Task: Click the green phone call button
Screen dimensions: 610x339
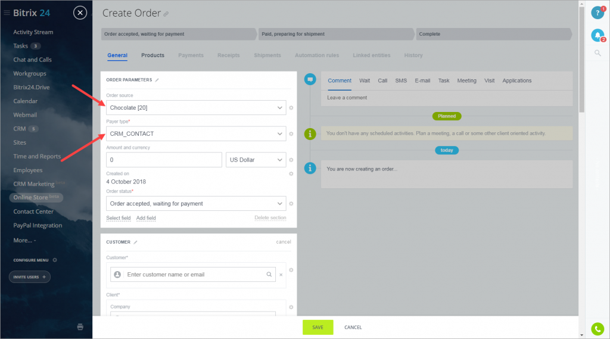Action: 597,329
